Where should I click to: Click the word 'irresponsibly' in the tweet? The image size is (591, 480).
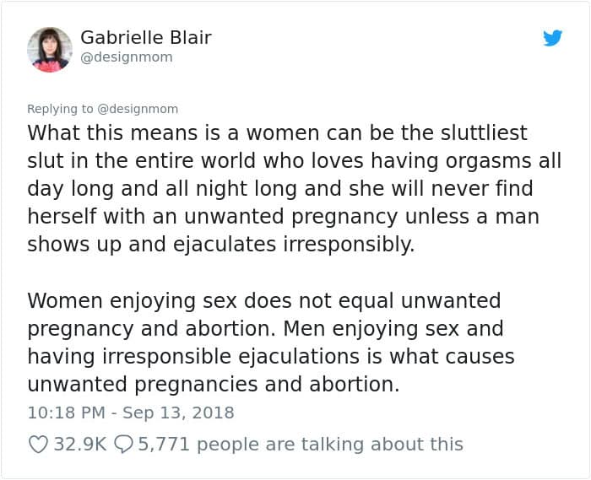(x=349, y=245)
